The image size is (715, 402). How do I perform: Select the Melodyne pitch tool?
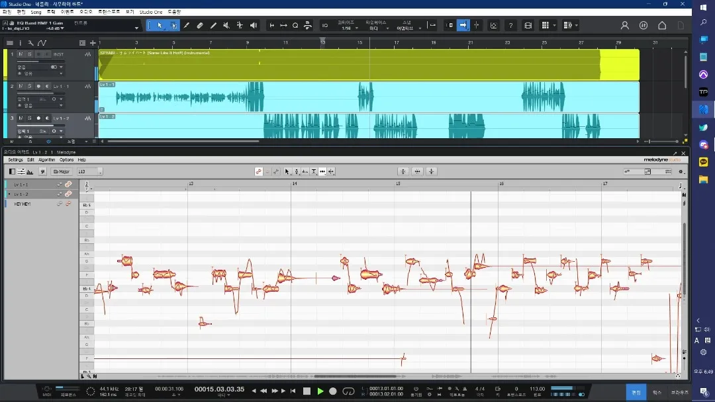point(297,172)
